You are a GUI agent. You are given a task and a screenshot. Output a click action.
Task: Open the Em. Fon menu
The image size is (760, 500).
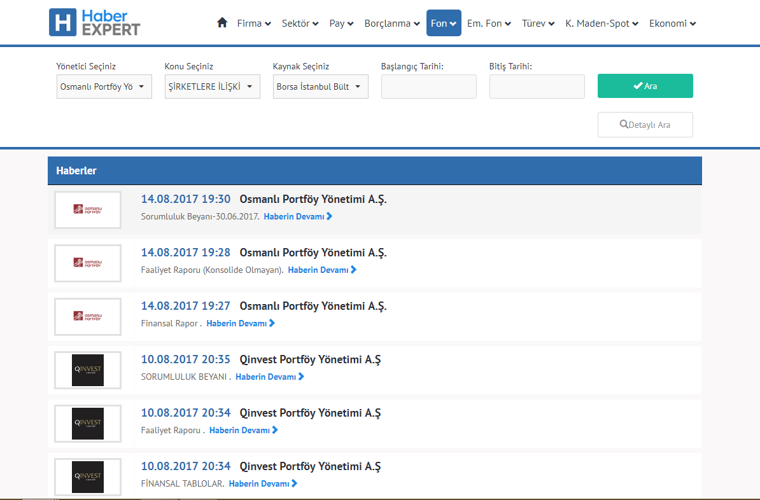click(489, 24)
